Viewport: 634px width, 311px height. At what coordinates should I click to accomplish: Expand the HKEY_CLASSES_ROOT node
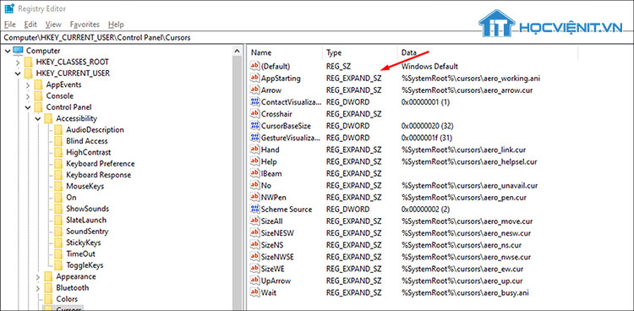[18, 63]
